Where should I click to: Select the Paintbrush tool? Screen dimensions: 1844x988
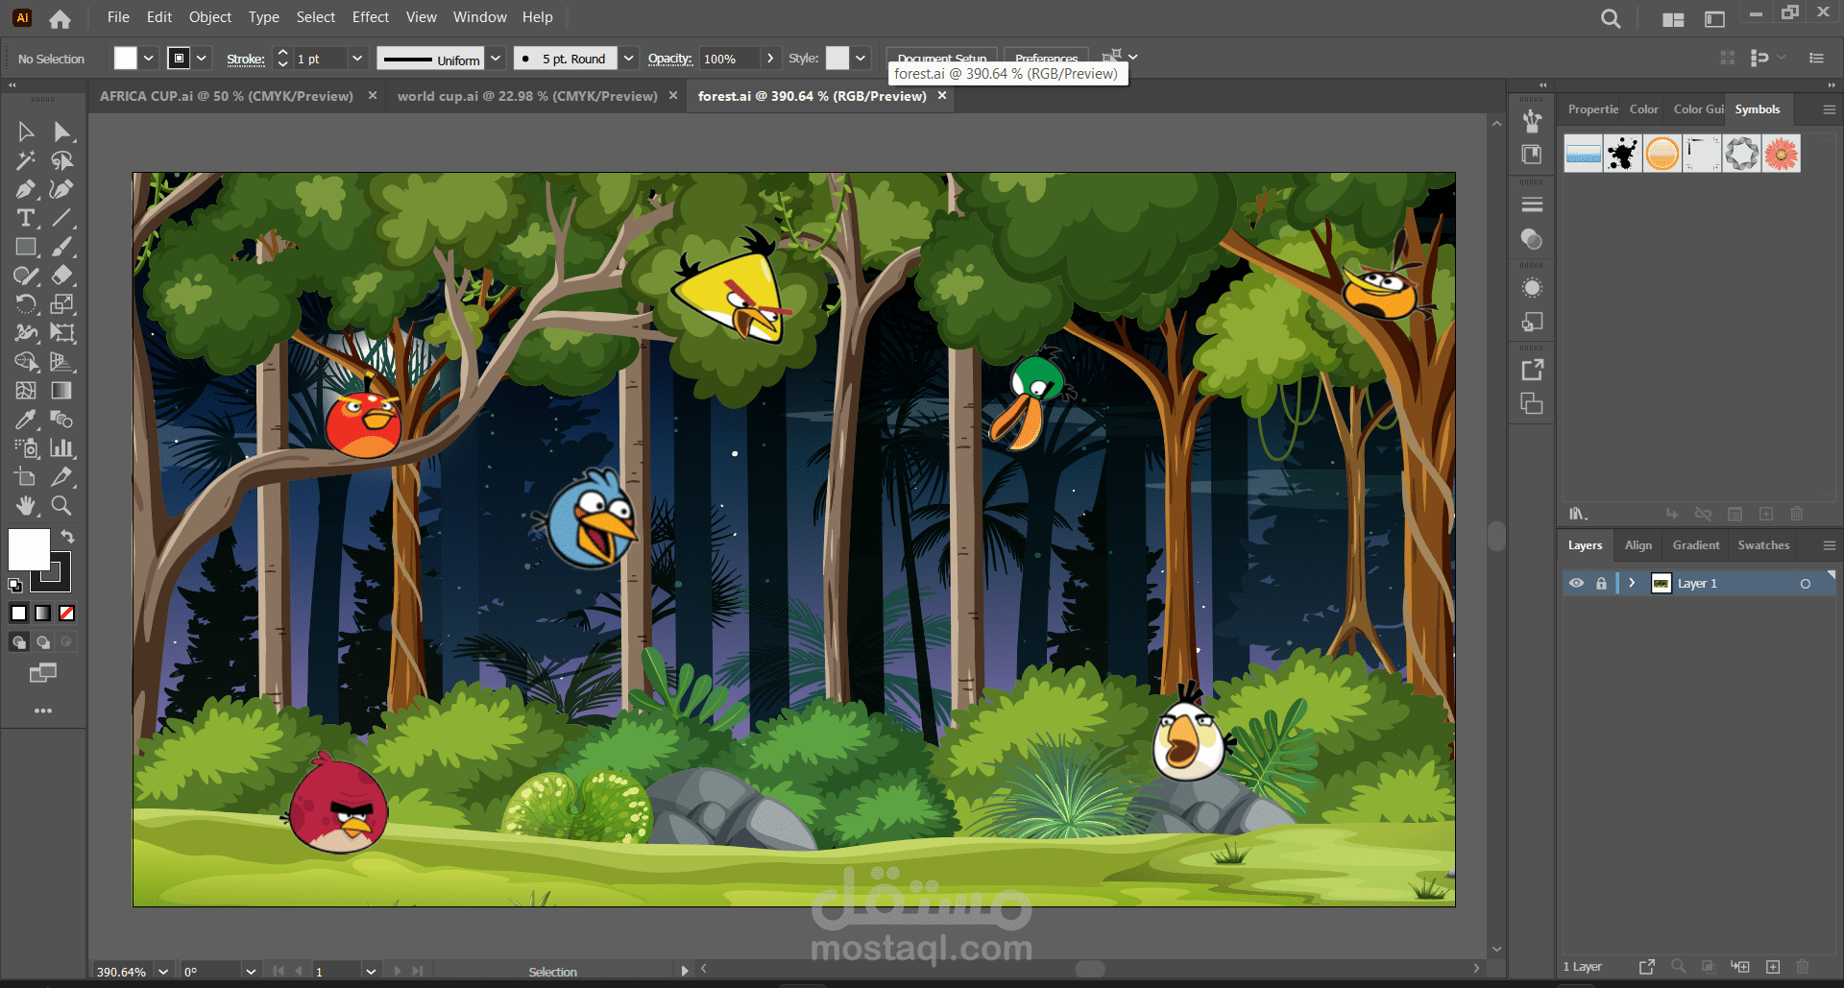(62, 247)
